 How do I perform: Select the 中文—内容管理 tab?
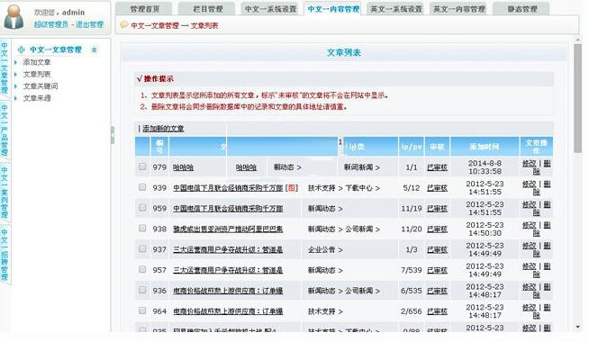[333, 9]
